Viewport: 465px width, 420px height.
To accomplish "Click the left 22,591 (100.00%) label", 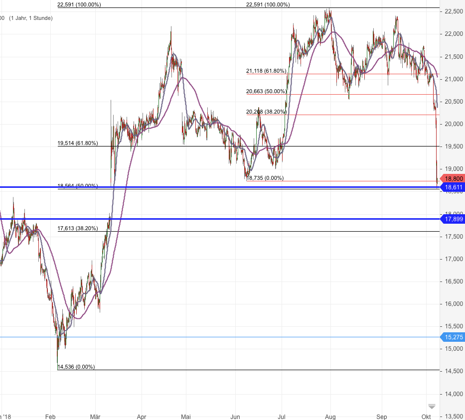I will [x=80, y=4].
